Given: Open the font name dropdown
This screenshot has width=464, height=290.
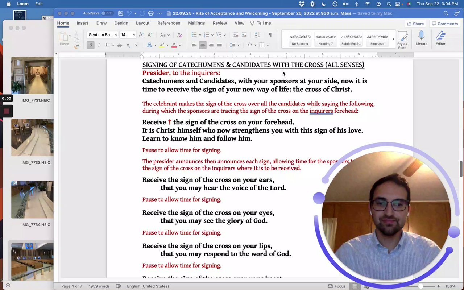Looking at the screenshot, I should (116, 35).
